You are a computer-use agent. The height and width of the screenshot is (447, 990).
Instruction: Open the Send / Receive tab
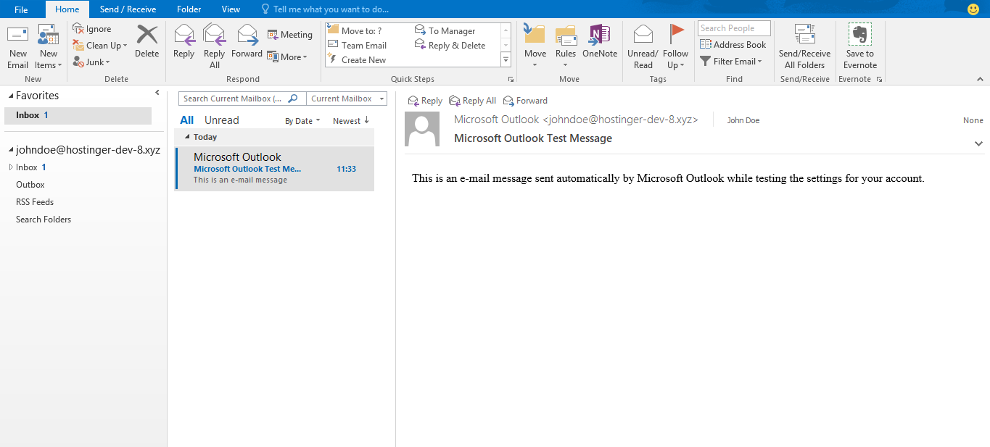128,9
